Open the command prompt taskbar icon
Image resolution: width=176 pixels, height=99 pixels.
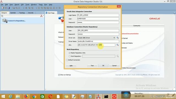(106, 97)
